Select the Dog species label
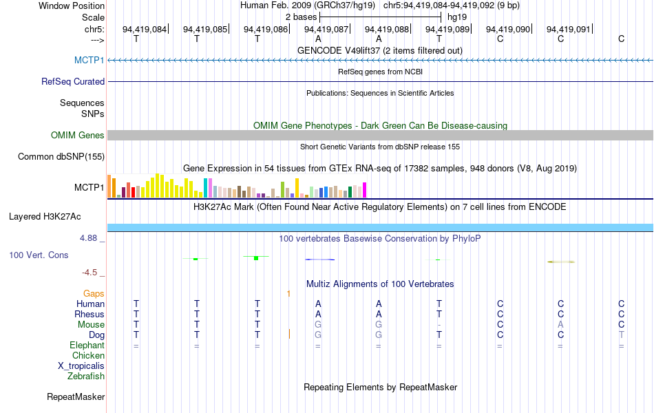This screenshot has height=413, width=654. [x=97, y=335]
